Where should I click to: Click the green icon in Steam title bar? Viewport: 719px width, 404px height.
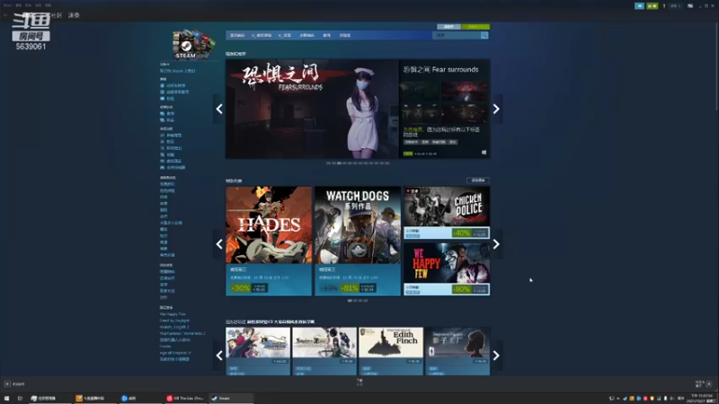tap(652, 6)
